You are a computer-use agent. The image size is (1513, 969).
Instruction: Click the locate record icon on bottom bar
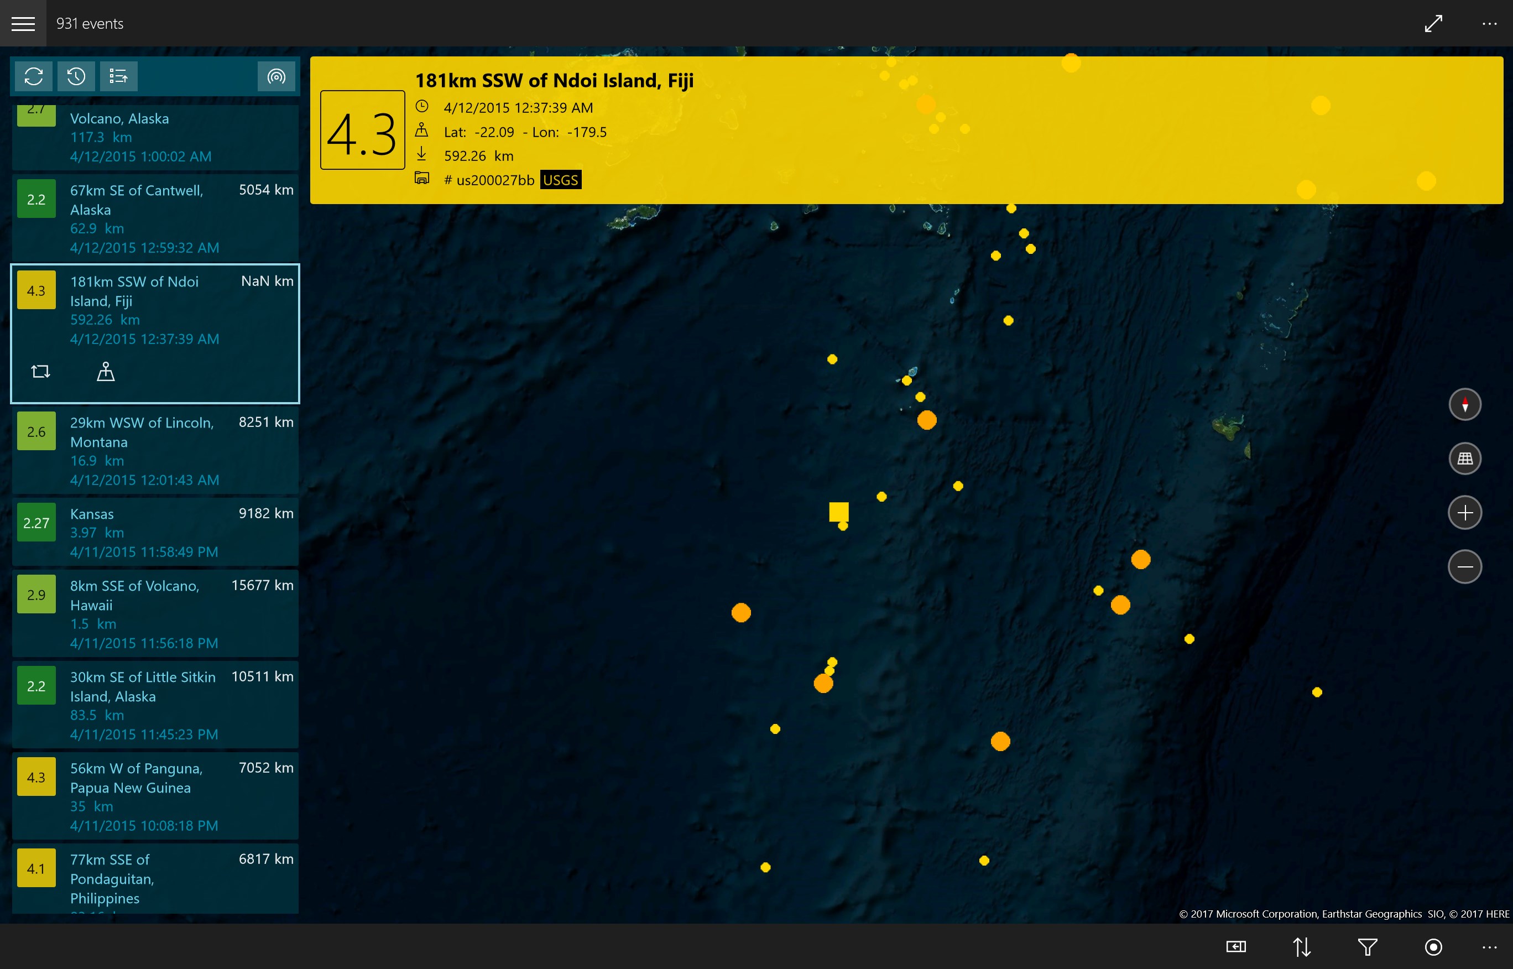[1432, 946]
